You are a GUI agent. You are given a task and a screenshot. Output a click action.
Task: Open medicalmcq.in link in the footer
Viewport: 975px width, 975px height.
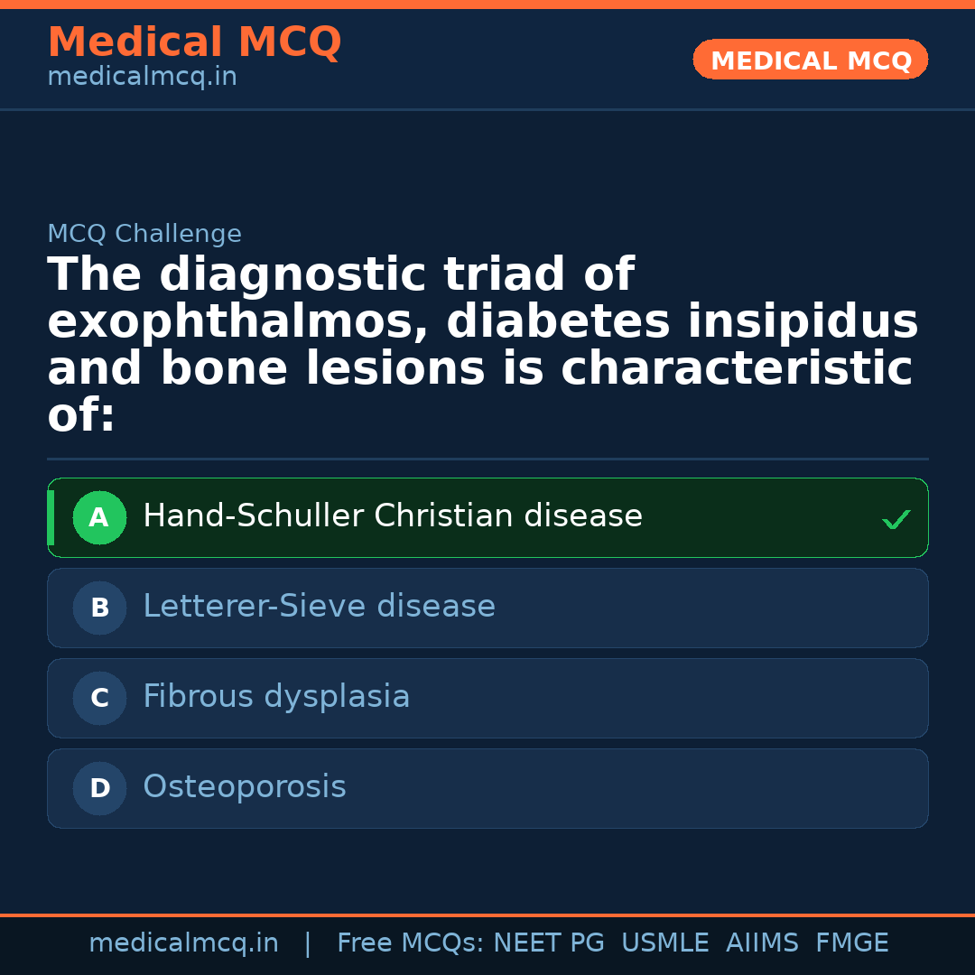pos(183,943)
